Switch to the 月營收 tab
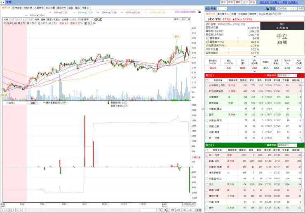 85,8
